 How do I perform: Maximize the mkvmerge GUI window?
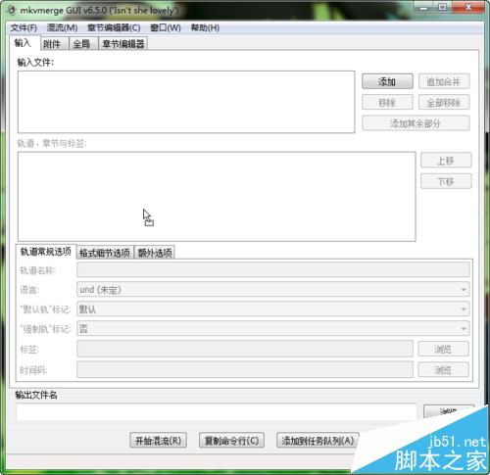pos(443,7)
